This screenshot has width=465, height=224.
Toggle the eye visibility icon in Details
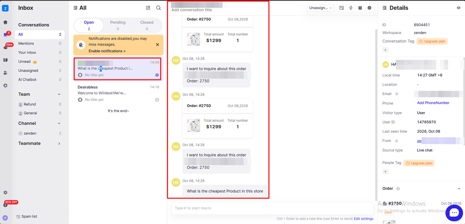pos(459,8)
